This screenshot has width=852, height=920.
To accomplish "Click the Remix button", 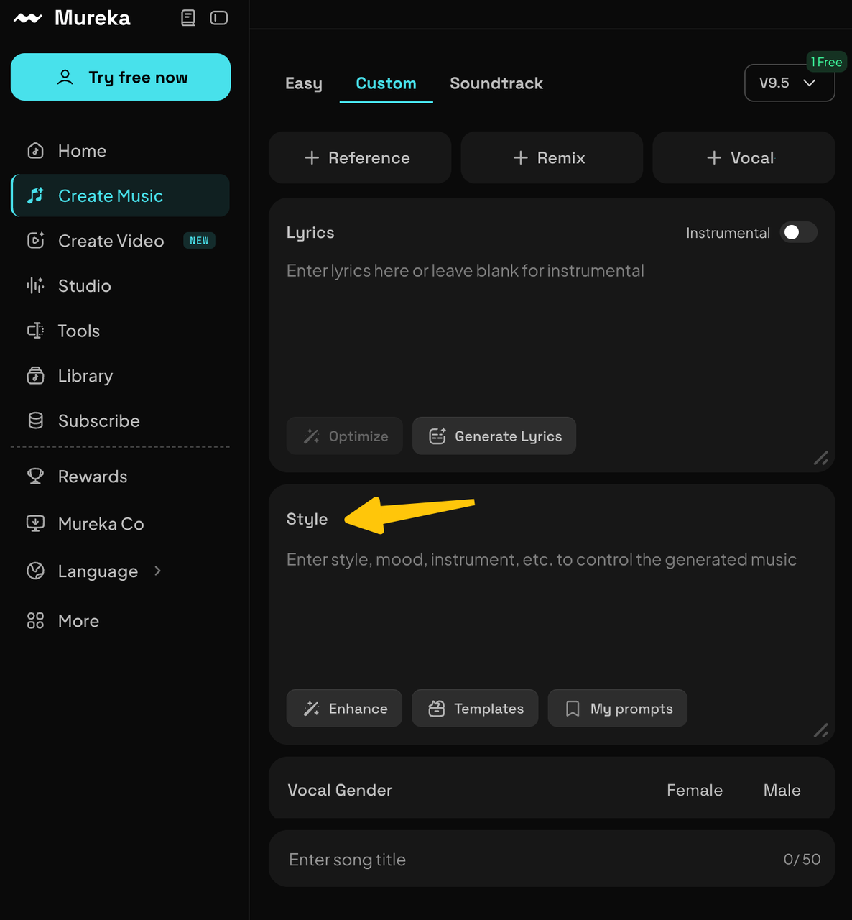I will point(552,157).
